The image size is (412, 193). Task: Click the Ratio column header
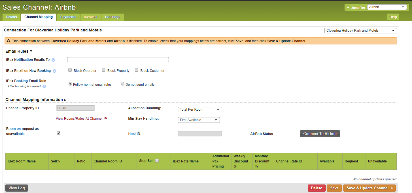[x=83, y=161]
